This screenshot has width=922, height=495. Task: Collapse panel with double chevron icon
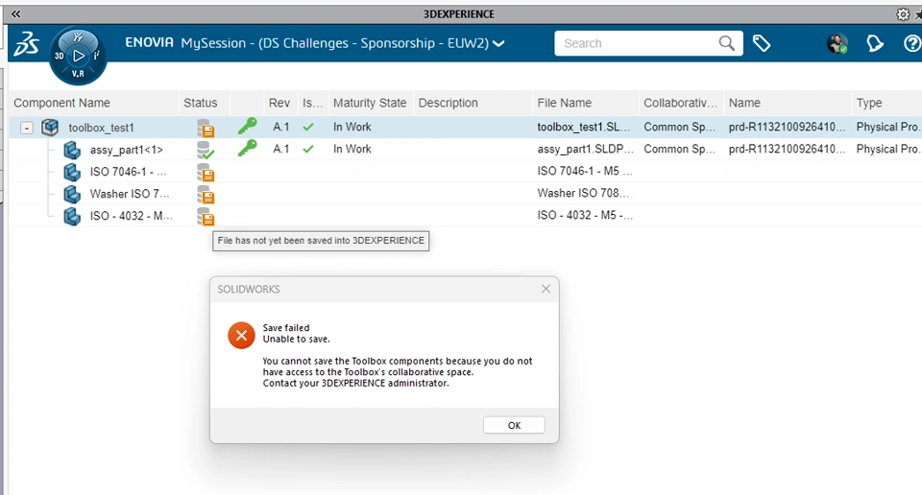[16, 13]
